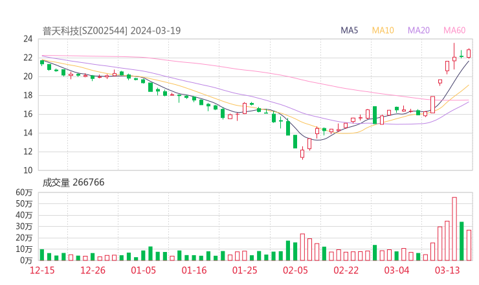The image size is (479, 285).
Task: Click the price axis value 16
Action: (x=28, y=114)
